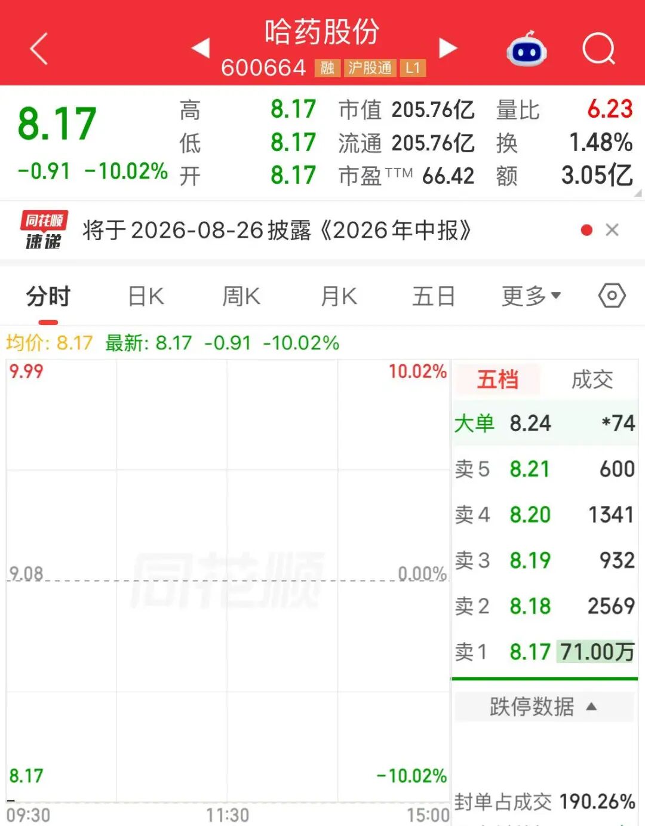
Task: Tap inside the intraday chart area
Action: [x=228, y=581]
